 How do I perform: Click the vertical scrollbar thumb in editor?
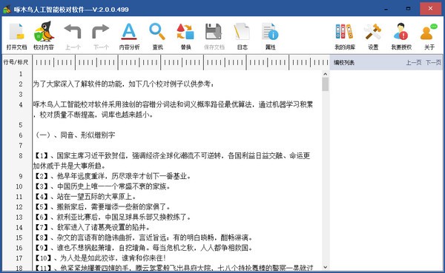coord(326,84)
